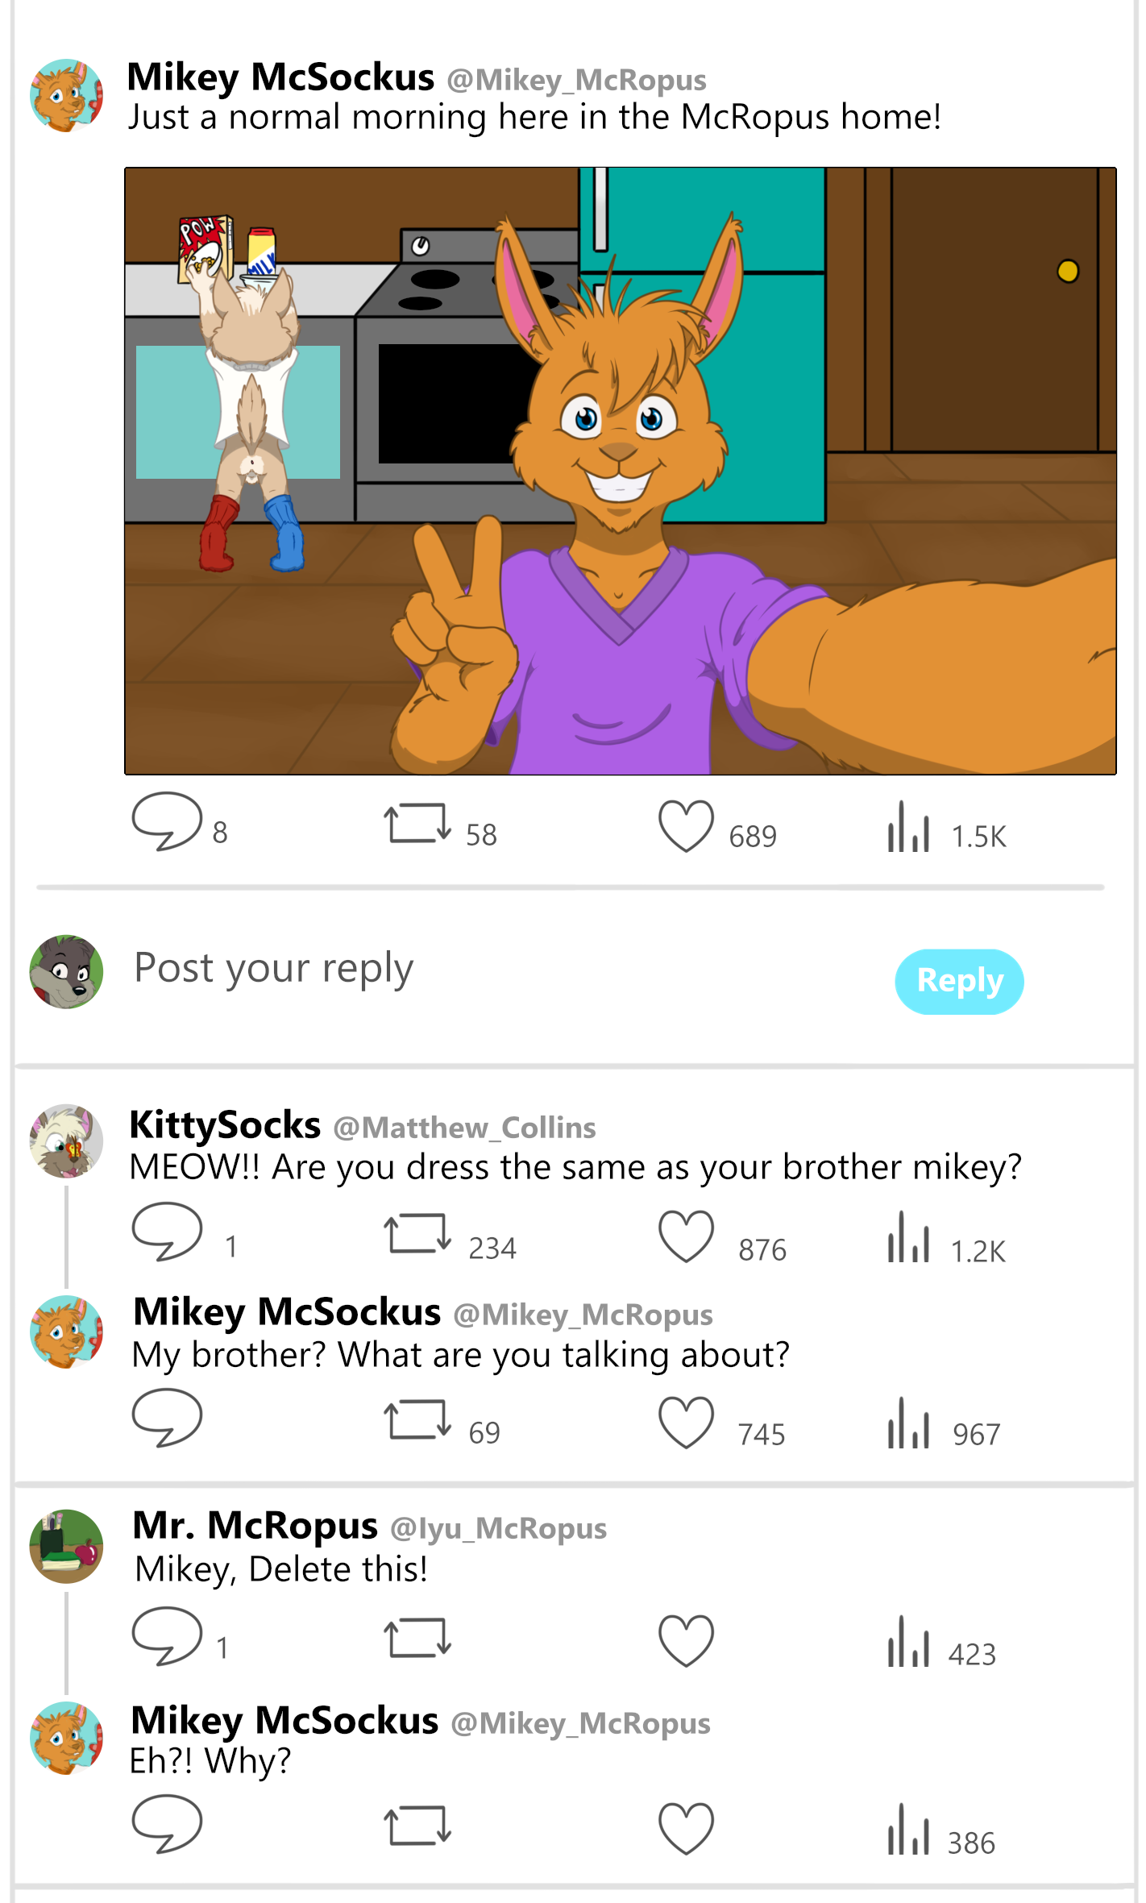Open comments on the main post
The image size is (1146, 1903).
coord(167,821)
